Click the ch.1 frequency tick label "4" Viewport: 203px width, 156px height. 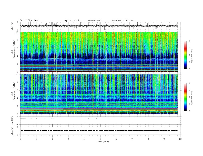(18, 56)
